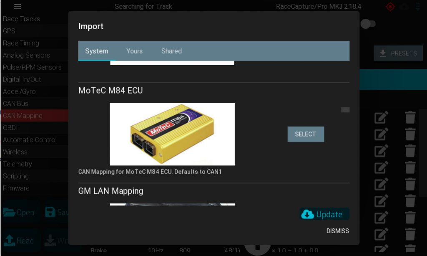Select Analog Sensors in the sidebar
Screen dimensions: 427x256
(34, 55)
